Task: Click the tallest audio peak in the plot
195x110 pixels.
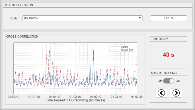Action: click(93, 50)
